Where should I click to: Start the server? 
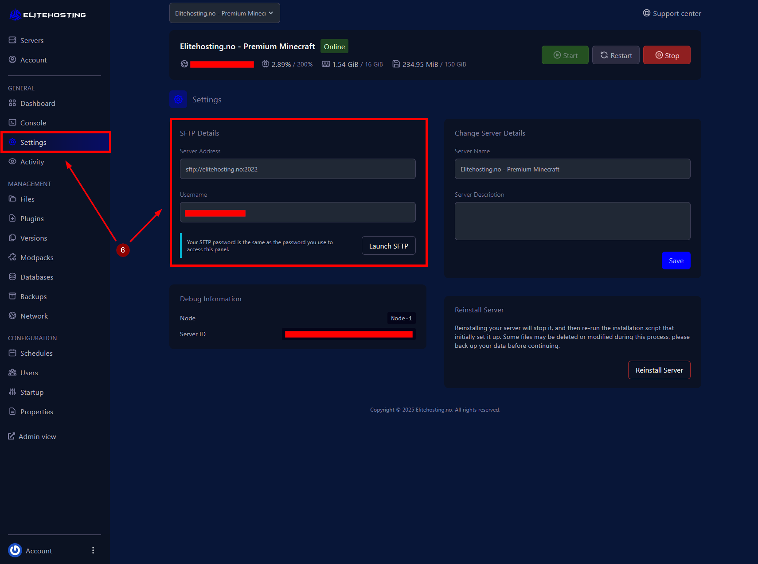click(x=565, y=55)
